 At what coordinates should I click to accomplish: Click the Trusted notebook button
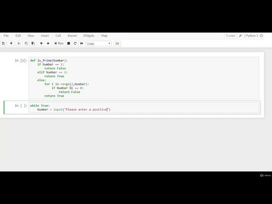pyautogui.click(x=230, y=36)
